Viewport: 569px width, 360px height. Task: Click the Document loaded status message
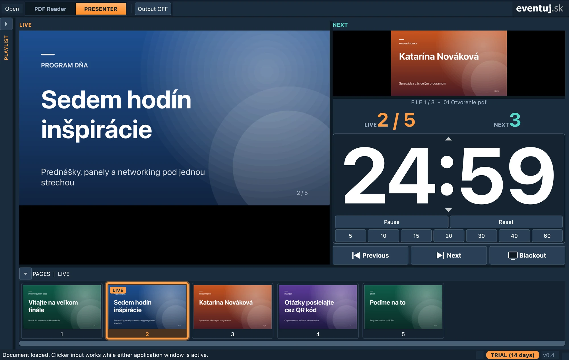point(105,355)
